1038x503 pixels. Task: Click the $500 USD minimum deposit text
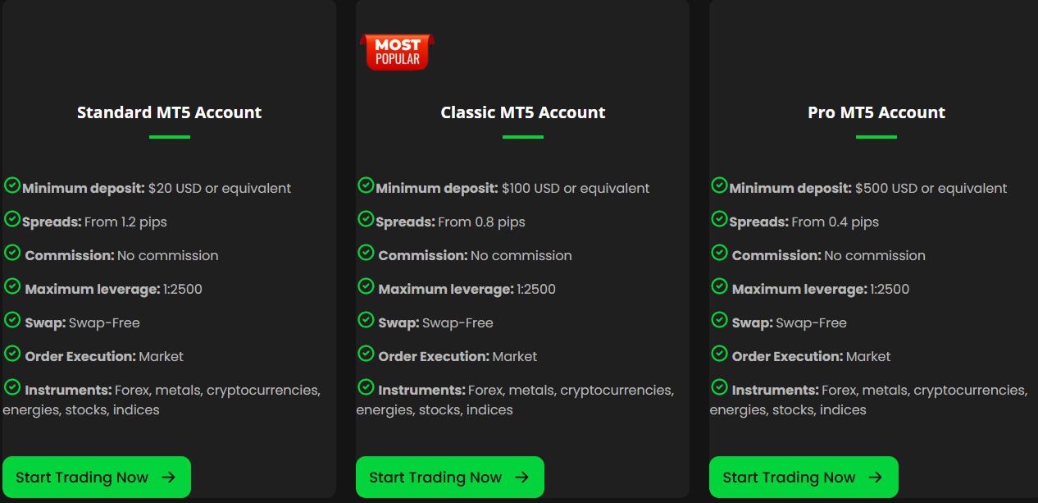coord(931,189)
